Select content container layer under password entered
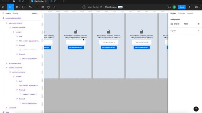 [19, 28]
